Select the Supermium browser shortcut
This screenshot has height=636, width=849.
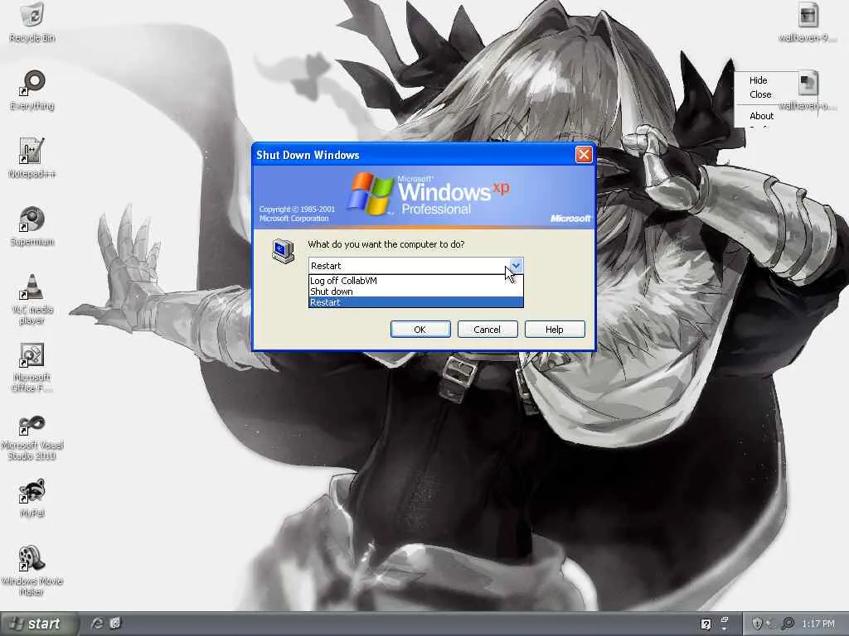click(x=32, y=219)
